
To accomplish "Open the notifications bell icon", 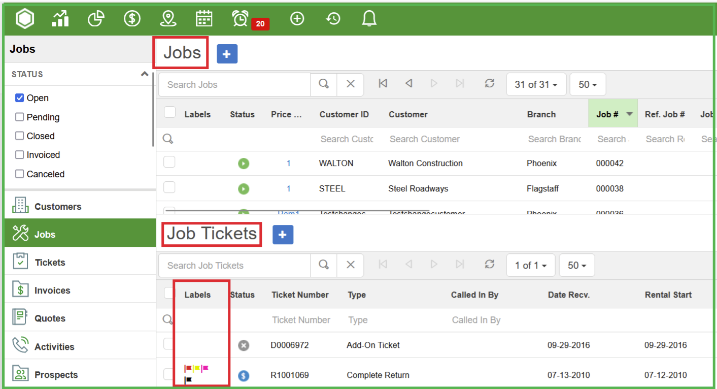I will click(x=369, y=19).
